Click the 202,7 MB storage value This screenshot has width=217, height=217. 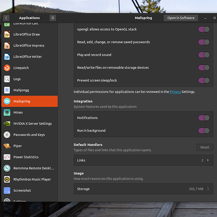pos(196,189)
